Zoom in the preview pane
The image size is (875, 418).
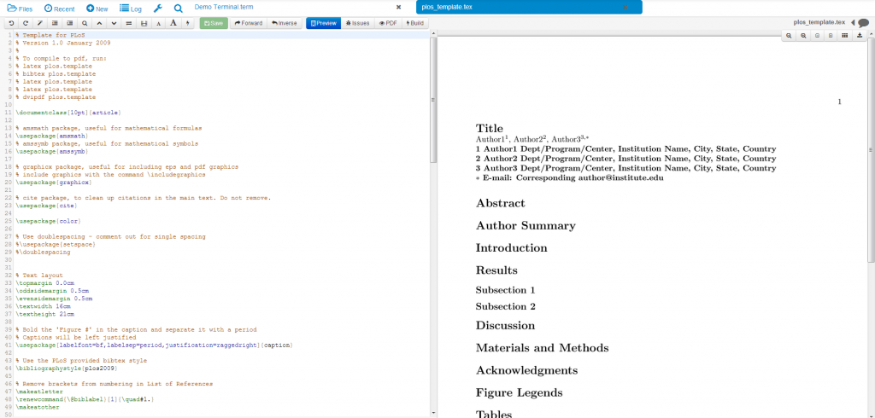click(803, 35)
